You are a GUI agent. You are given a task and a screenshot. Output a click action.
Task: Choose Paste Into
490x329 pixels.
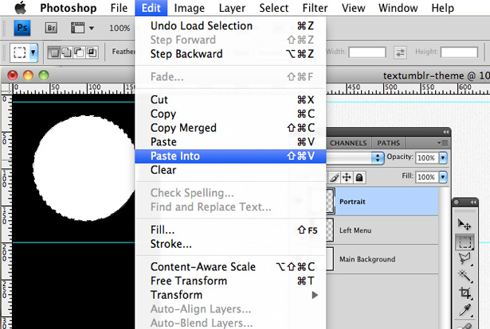click(x=230, y=156)
